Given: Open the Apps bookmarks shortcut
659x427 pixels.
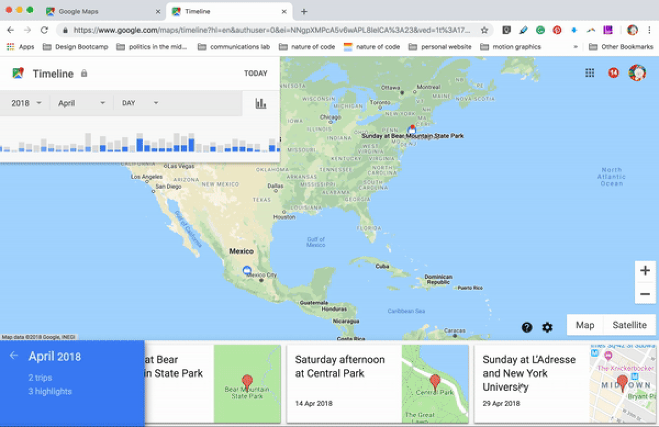Looking at the screenshot, I should [20, 47].
